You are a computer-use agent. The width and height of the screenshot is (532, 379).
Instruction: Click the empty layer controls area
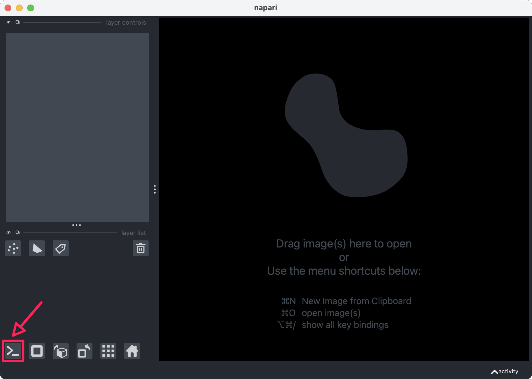click(x=77, y=127)
